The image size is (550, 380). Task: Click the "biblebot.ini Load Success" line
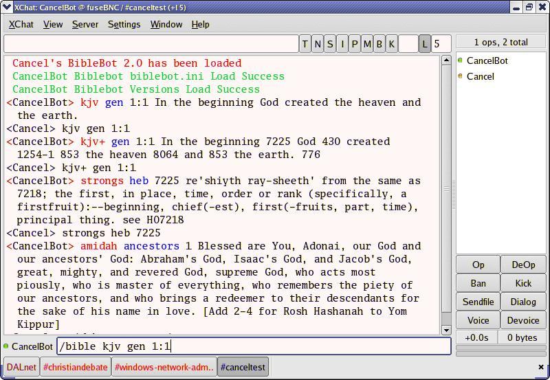point(148,76)
